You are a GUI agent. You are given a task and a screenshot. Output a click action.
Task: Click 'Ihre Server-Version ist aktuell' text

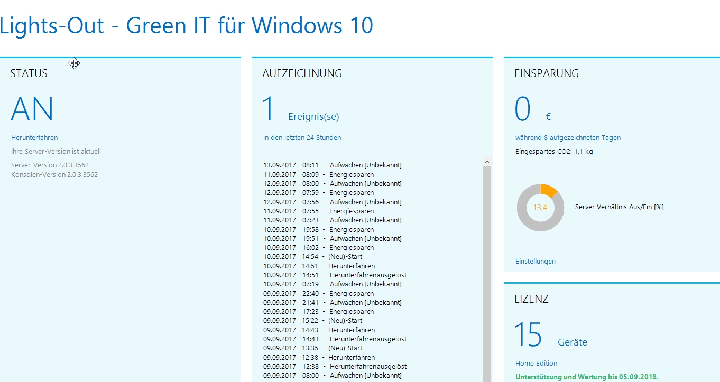coord(56,152)
